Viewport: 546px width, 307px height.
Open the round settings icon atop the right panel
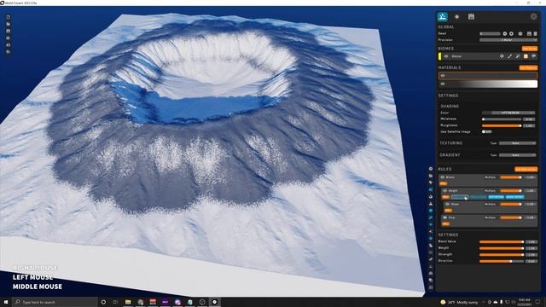[533, 16]
